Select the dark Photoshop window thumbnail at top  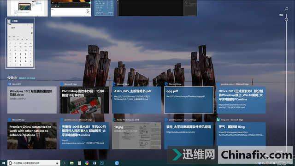click(157, 8)
